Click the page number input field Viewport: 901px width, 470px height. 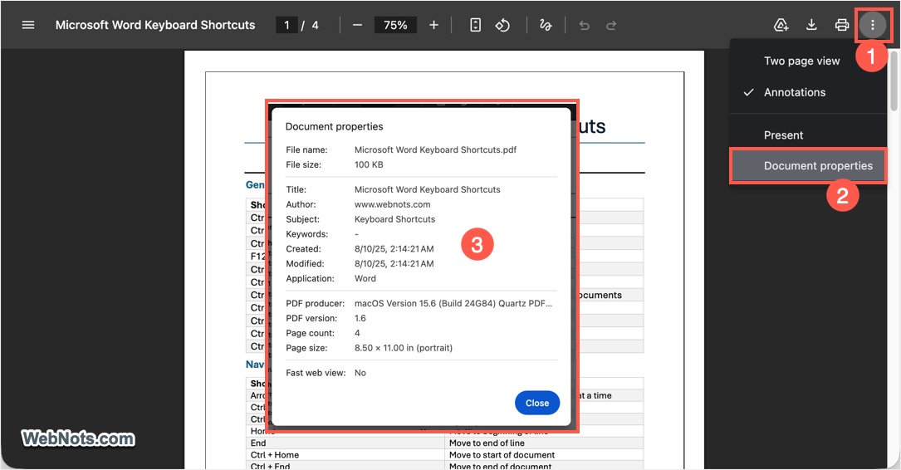tap(286, 25)
